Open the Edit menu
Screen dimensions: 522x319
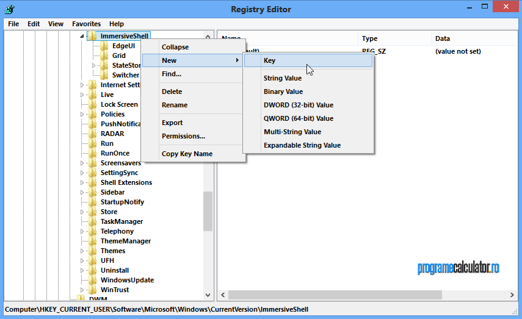34,24
